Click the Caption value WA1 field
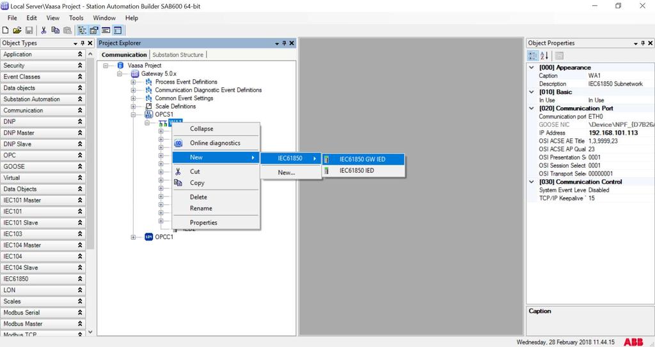This screenshot has height=347, width=655. coord(620,76)
